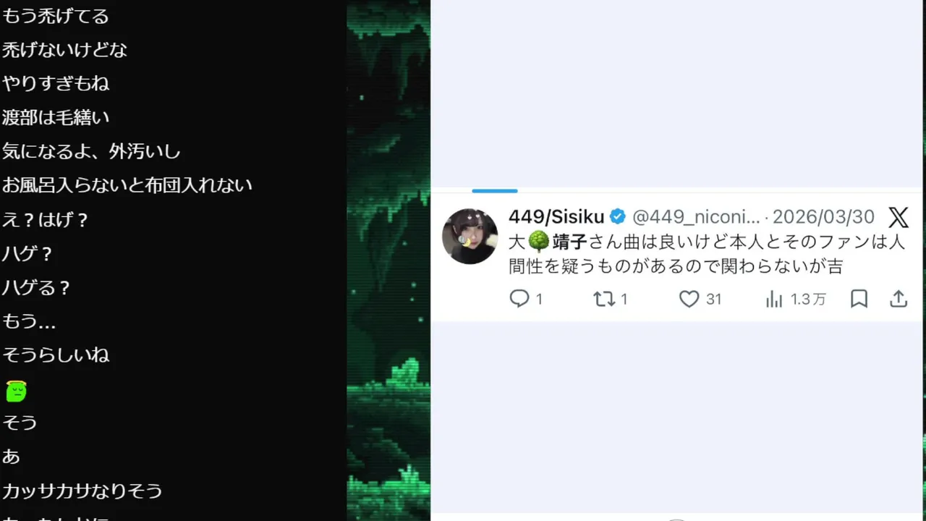
Task: Click the reply speech bubble icon
Action: coord(519,299)
